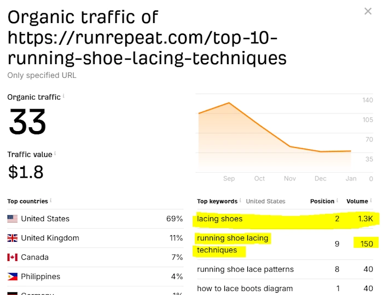Select 'running shoe lace patterns' keyword
Viewport: 383px width, 295px height.
click(245, 269)
